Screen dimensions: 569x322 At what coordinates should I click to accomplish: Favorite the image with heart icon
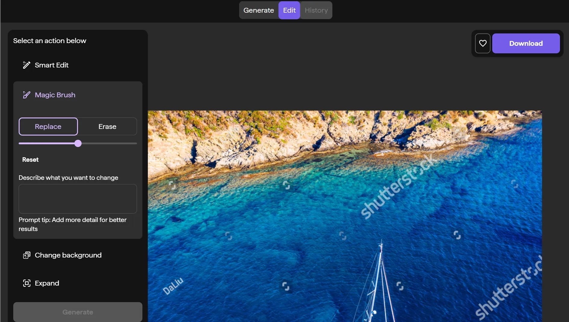tap(483, 43)
